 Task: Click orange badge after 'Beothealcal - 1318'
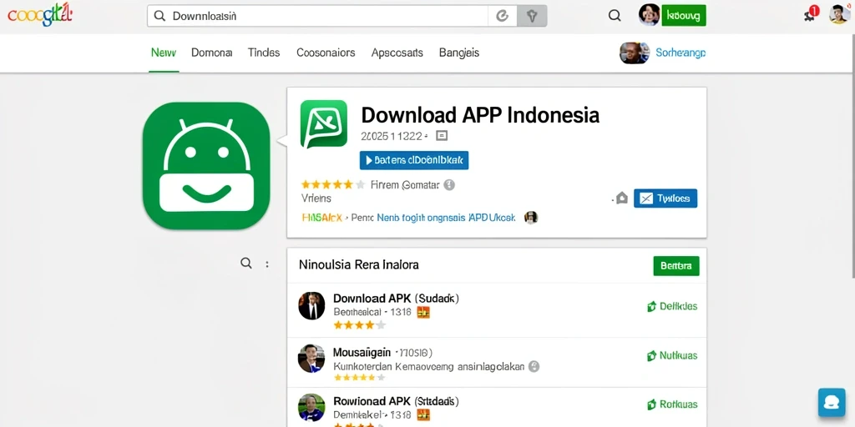coord(423,312)
